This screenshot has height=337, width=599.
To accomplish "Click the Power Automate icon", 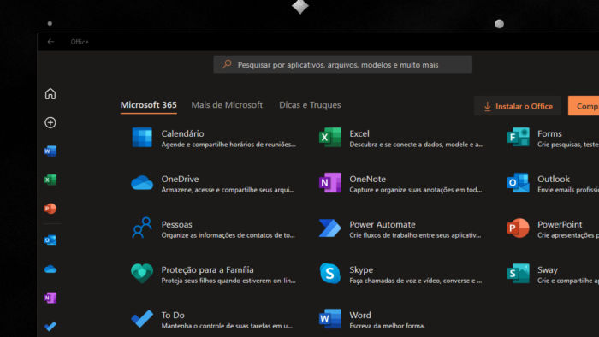I will [330, 228].
